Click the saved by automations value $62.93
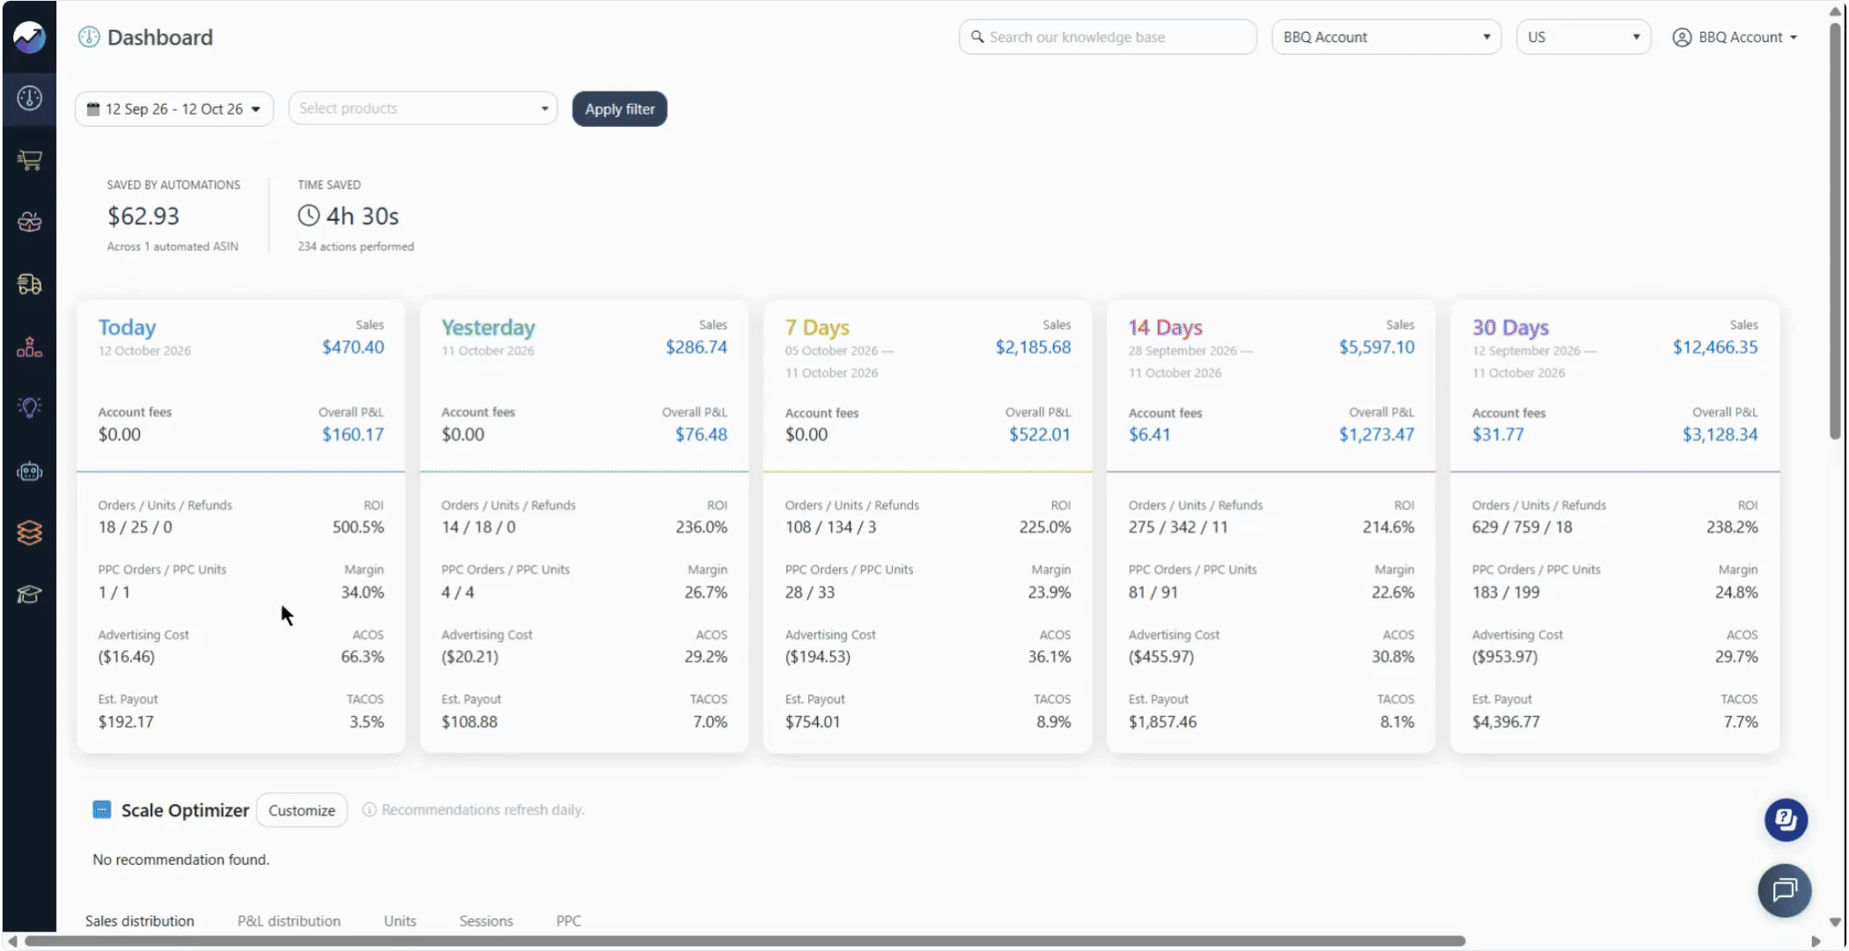This screenshot has width=1849, height=951. [x=144, y=216]
